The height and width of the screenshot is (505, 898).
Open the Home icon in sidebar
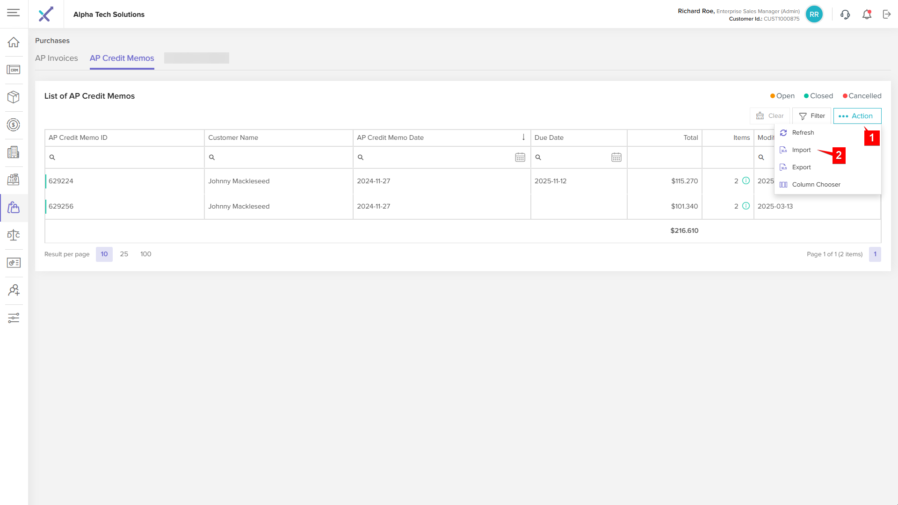14,42
